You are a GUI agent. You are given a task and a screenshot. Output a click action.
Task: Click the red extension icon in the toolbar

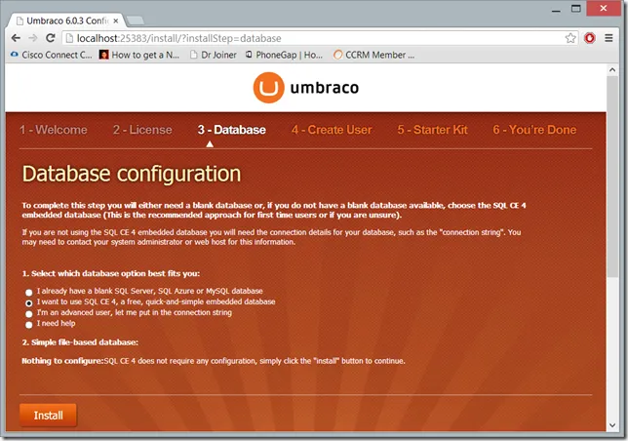point(590,38)
